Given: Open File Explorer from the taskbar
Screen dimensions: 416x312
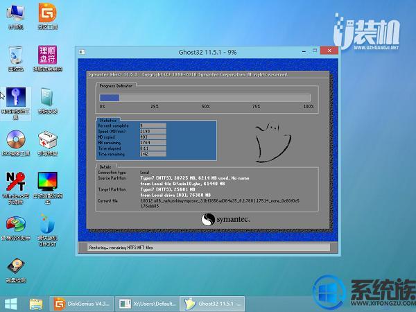Looking at the screenshot, I should (x=36, y=304).
